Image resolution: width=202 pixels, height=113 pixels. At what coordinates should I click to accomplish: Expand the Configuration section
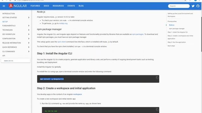coord(16,39)
